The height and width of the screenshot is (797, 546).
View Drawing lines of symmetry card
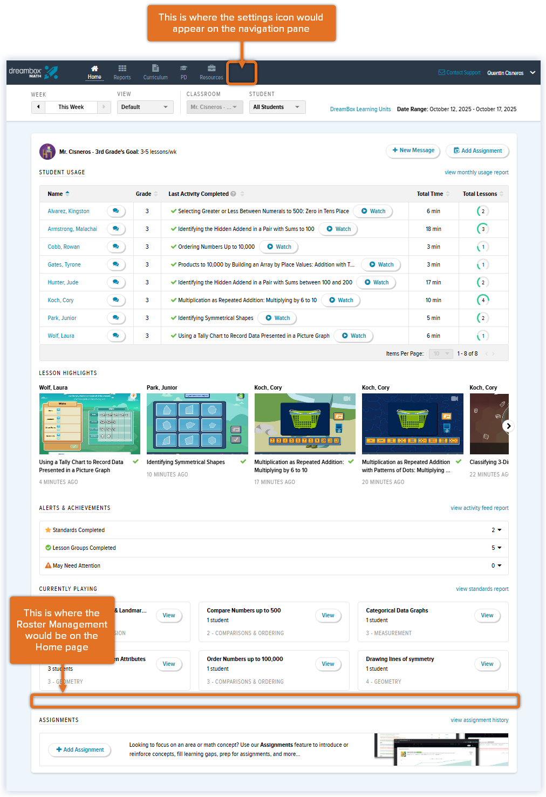click(x=487, y=664)
